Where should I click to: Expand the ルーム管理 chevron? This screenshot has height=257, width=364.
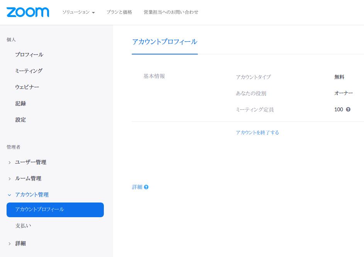click(10, 179)
